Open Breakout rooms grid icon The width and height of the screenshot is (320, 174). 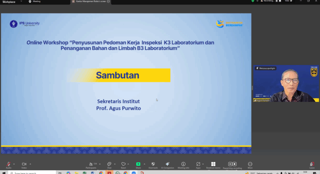pyautogui.click(x=213, y=164)
